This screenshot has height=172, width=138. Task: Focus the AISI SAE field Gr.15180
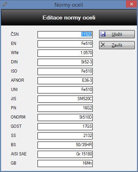click(65, 154)
